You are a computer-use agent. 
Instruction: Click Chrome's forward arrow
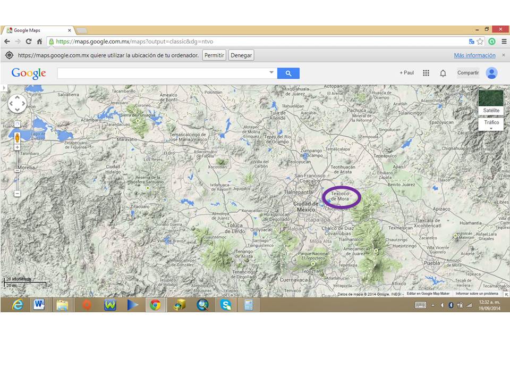[x=18, y=41]
